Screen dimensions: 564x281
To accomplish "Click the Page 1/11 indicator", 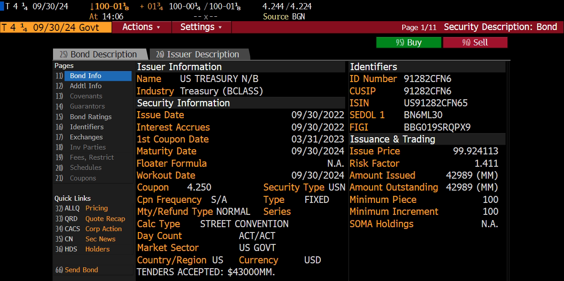I will [419, 27].
